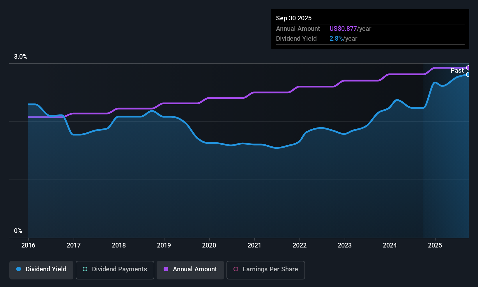
Task: Click the blue dot beside Dividend Yield
Action: coord(19,269)
